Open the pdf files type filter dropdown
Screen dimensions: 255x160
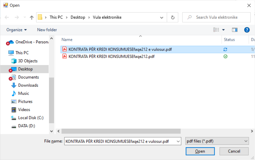217,141
